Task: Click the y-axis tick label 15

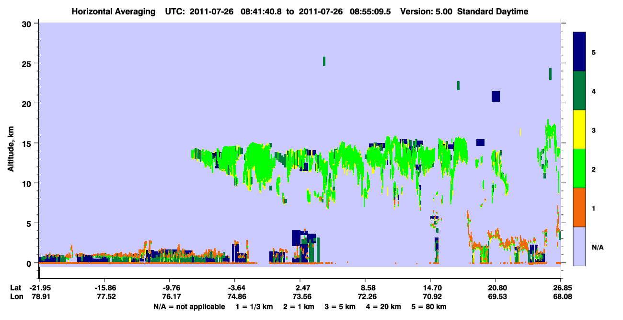Action: (x=27, y=143)
